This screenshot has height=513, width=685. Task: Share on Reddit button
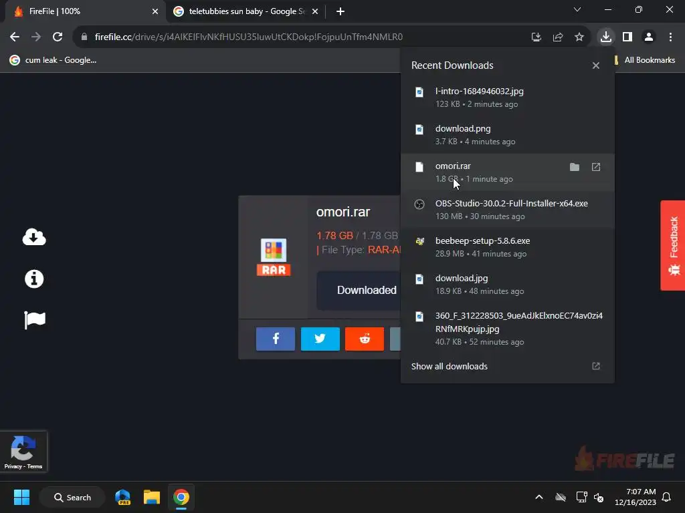coord(365,339)
